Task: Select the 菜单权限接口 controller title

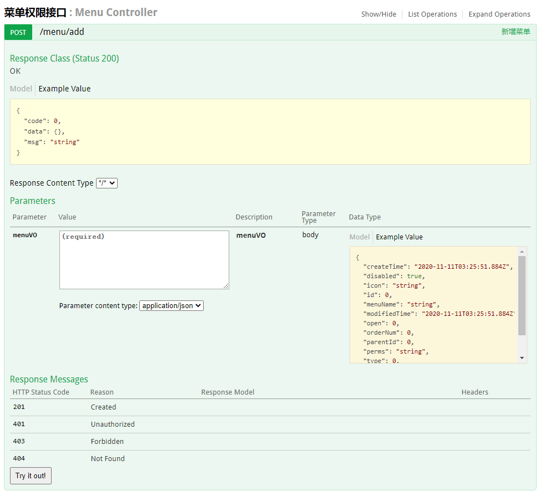Action: point(34,12)
